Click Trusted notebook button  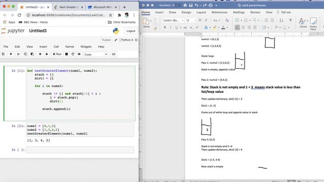point(106,40)
